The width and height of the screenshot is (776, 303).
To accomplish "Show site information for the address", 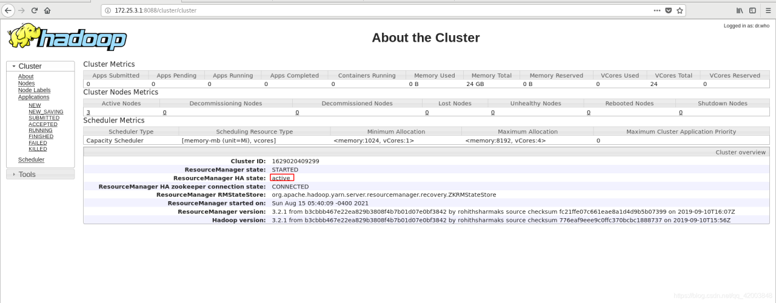I will pyautogui.click(x=108, y=10).
